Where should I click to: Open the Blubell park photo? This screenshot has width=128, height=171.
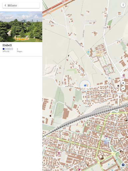[x=21, y=27]
